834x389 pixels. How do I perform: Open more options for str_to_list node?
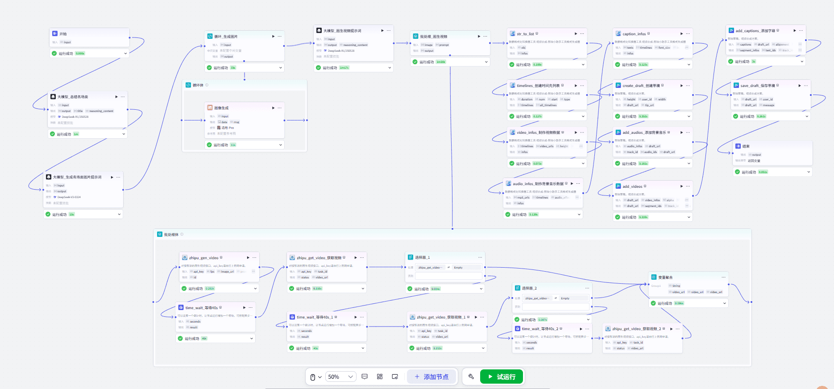(x=582, y=34)
